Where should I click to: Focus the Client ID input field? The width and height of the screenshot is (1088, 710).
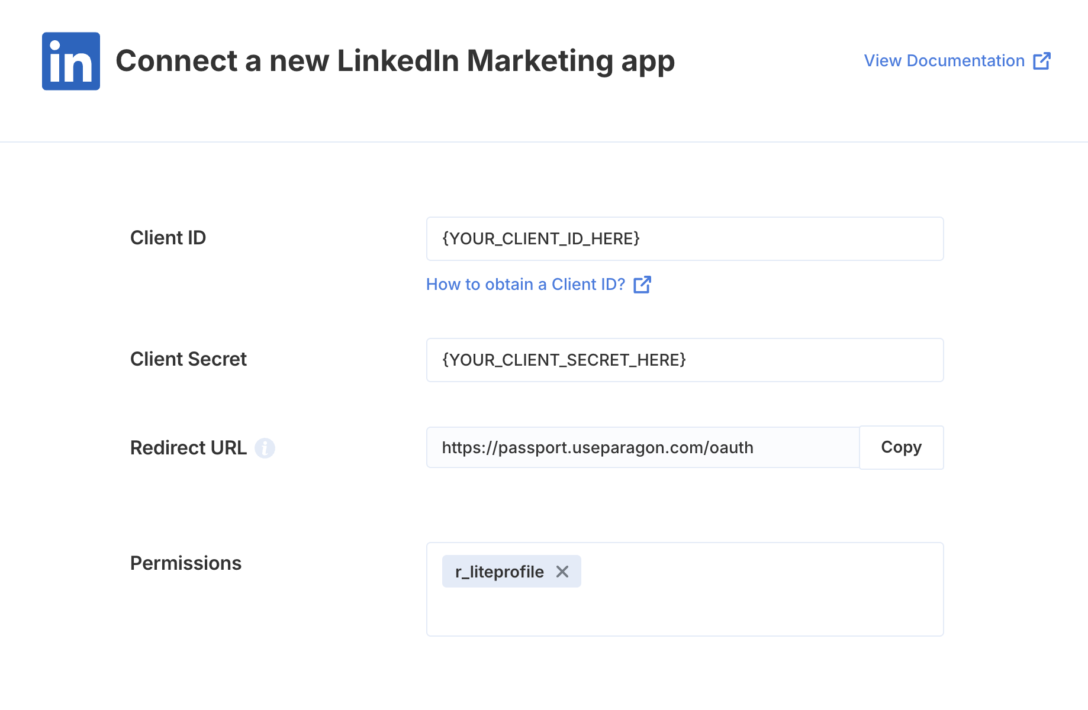(685, 238)
